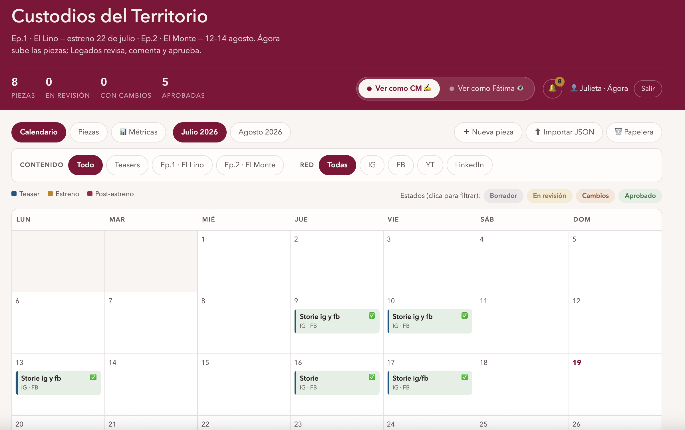This screenshot has height=430, width=685.
Task: Click approved checkmark on July 16 Storie
Action: point(372,377)
